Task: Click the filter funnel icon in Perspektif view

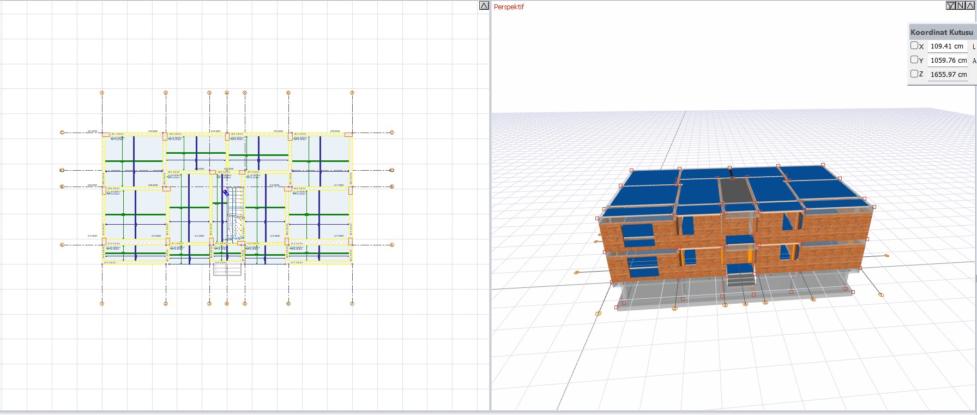Action: point(951,5)
